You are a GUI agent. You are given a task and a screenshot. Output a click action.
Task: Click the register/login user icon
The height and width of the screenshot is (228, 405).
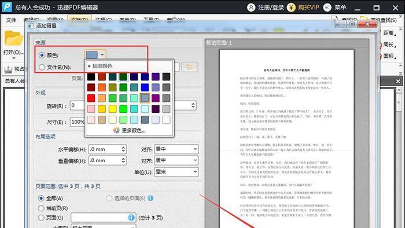coord(251,7)
